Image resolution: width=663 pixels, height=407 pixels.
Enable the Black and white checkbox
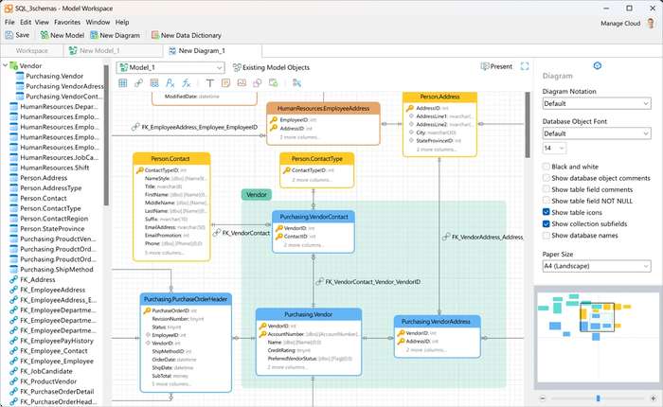tap(547, 167)
